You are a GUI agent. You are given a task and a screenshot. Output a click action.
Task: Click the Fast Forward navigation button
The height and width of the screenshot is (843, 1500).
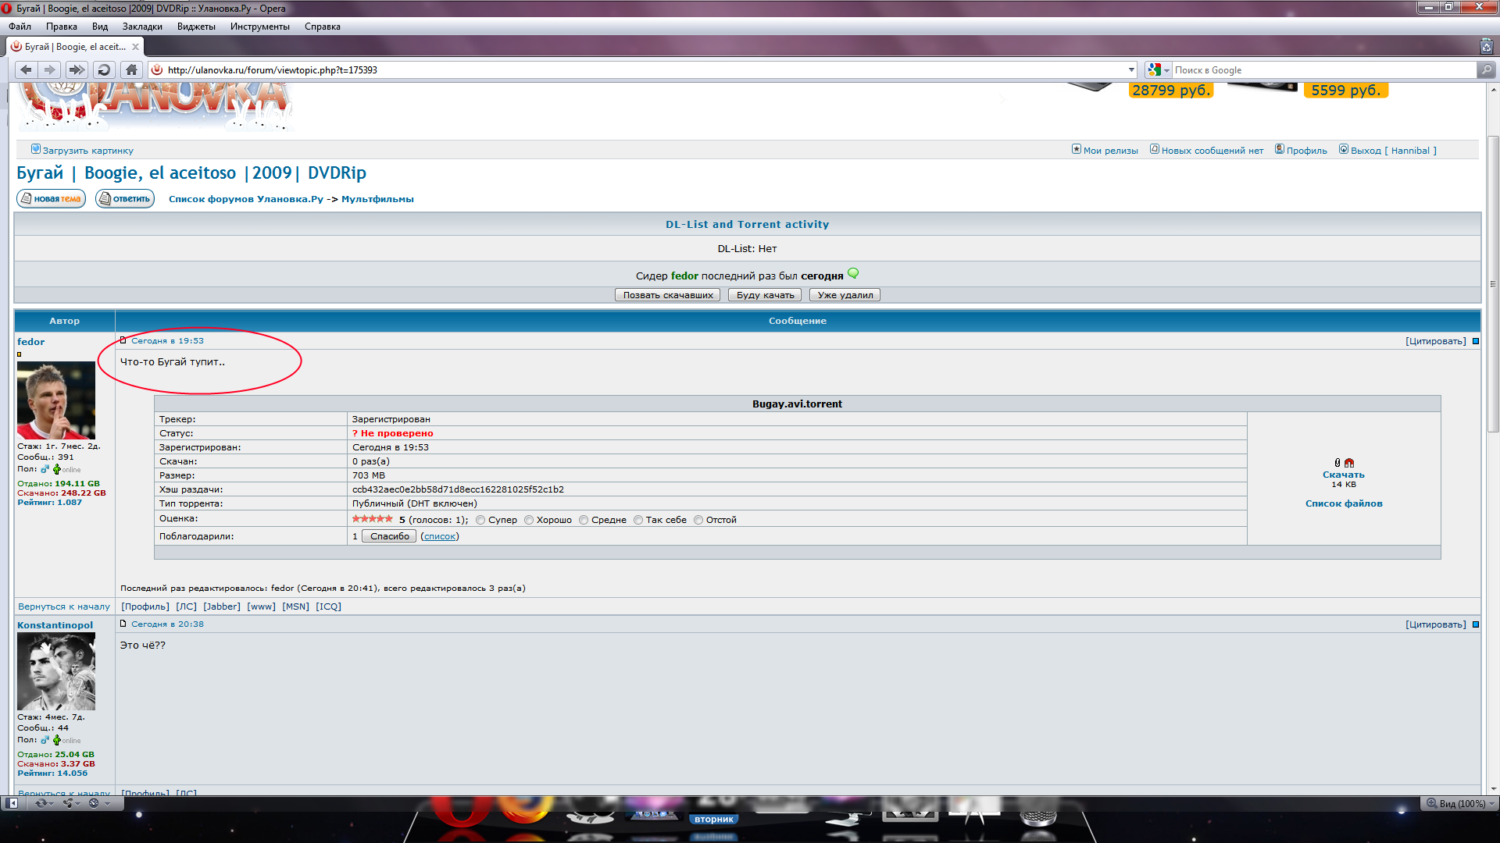77,69
